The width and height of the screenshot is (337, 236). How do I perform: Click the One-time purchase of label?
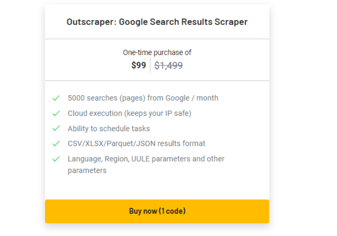(157, 53)
